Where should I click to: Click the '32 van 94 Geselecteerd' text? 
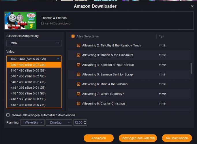click(55, 23)
